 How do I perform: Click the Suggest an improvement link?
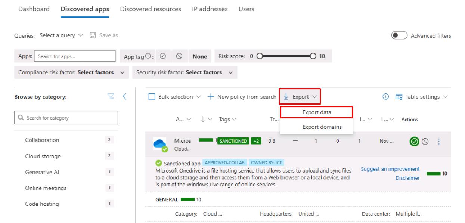click(x=390, y=169)
